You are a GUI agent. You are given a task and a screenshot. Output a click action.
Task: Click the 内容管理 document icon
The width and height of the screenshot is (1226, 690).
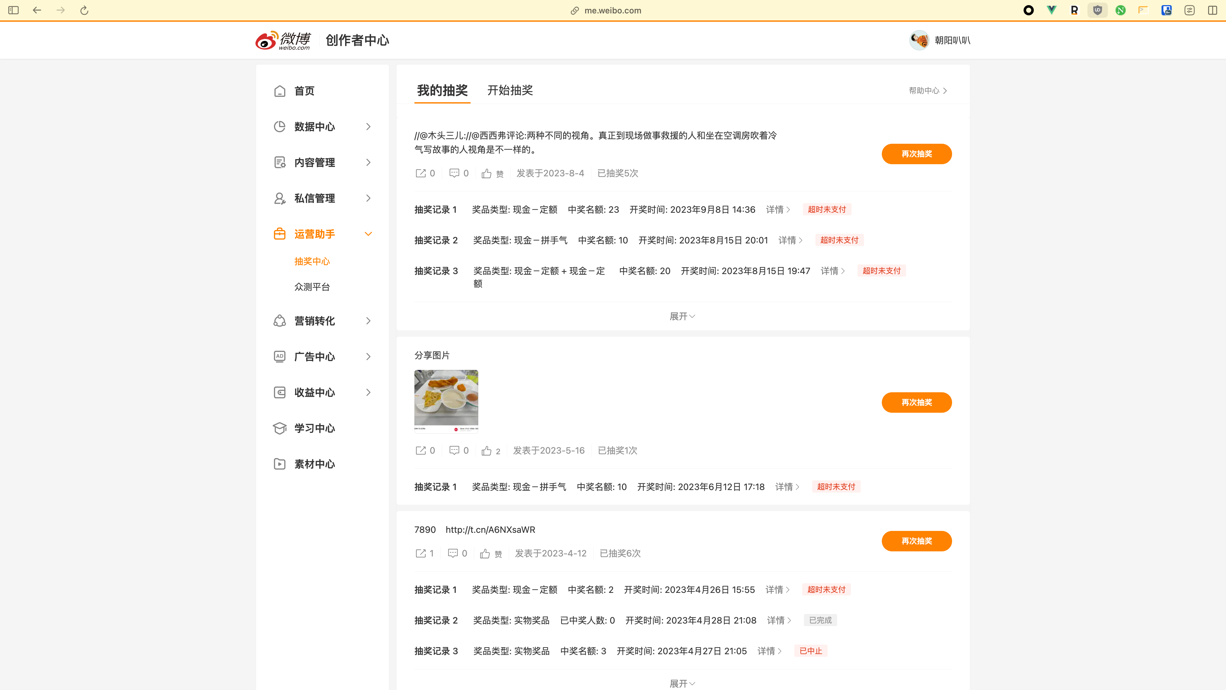(279, 162)
